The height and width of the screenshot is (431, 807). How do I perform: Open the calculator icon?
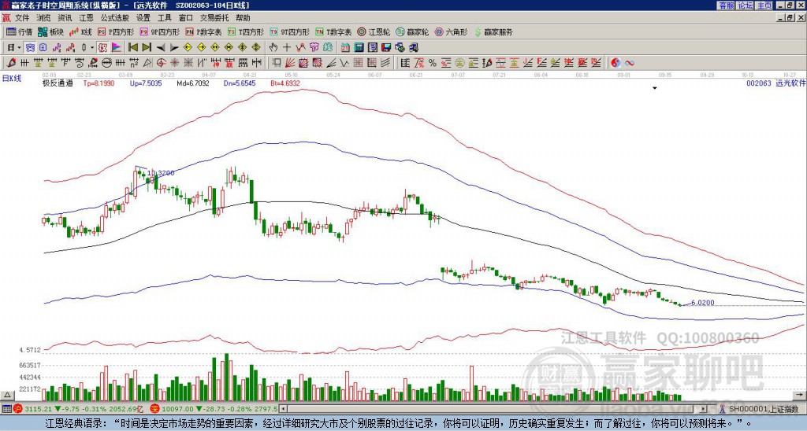(x=359, y=48)
